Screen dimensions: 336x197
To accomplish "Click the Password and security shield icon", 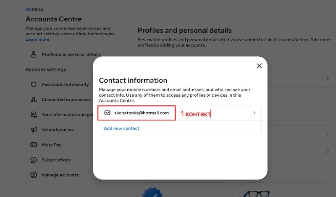I will [34, 84].
